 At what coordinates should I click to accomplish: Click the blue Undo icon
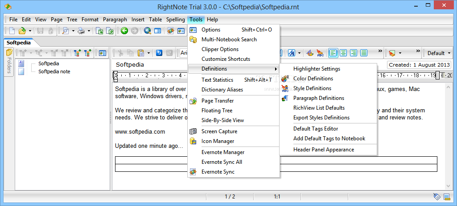point(159,53)
